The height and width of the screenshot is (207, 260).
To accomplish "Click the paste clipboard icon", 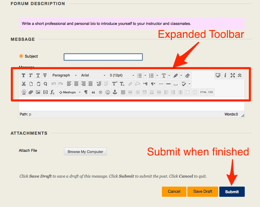I will click(38, 84).
